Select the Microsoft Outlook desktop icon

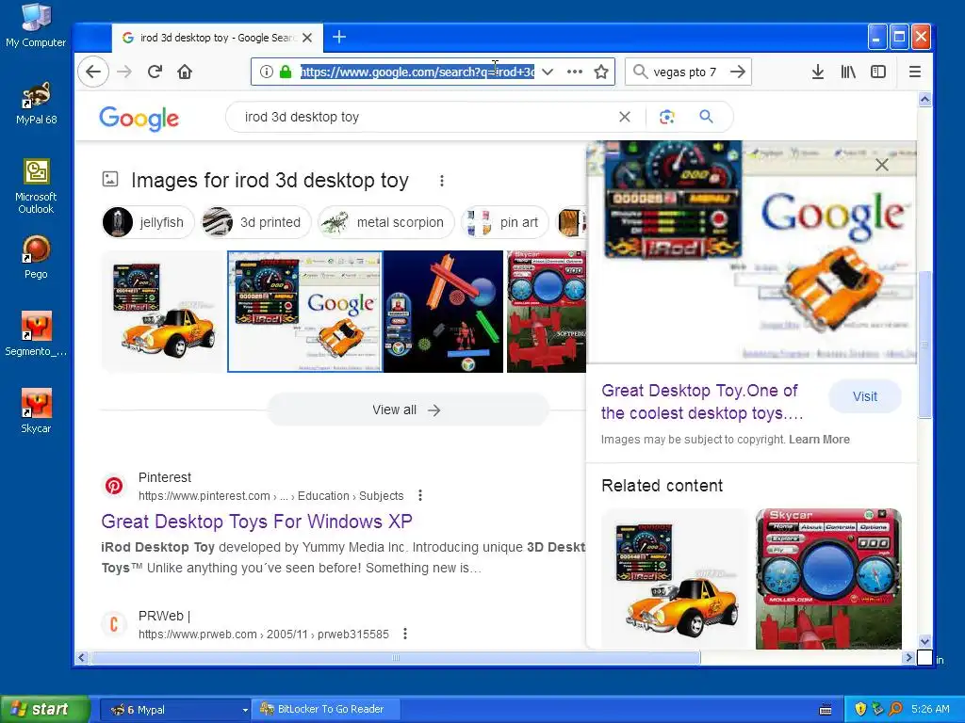pyautogui.click(x=36, y=186)
